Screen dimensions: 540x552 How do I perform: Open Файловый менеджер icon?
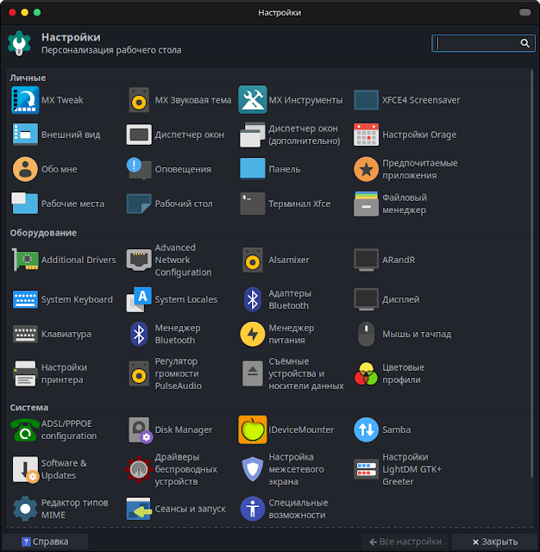tap(366, 204)
